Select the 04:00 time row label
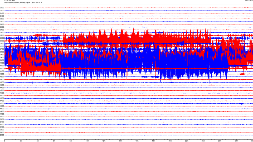The width and height of the screenshot is (253, 142). click(2, 30)
